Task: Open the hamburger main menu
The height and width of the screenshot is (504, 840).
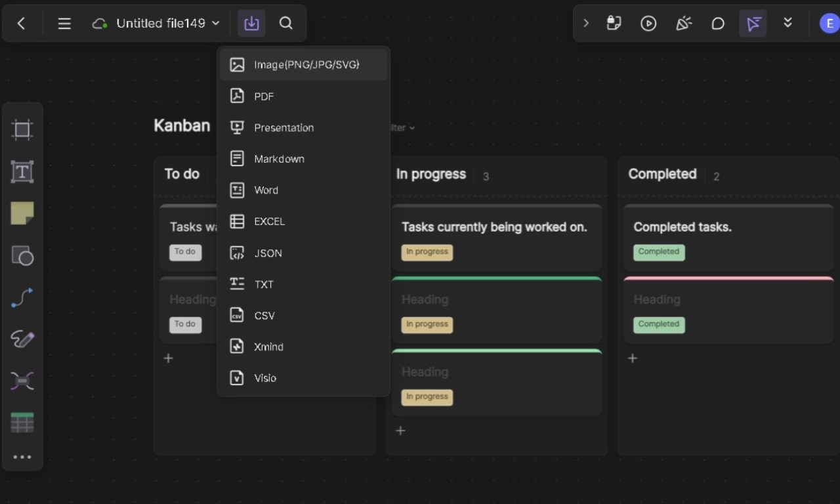Action: pyautogui.click(x=64, y=24)
